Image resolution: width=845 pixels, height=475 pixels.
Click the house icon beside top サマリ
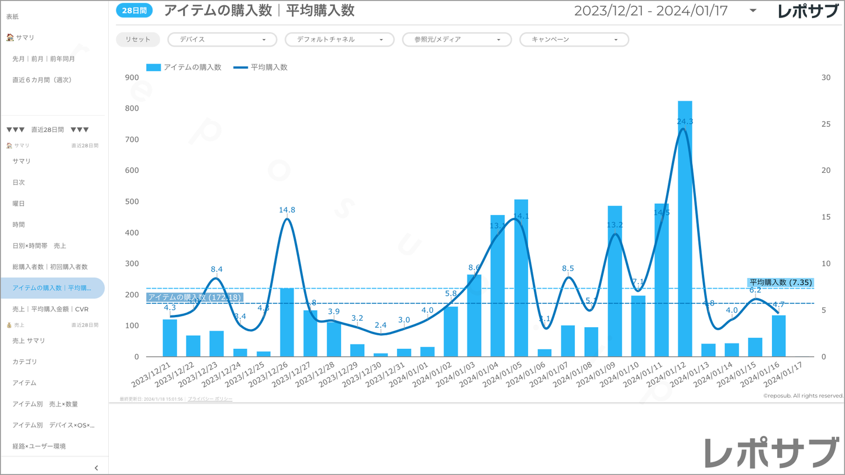point(10,37)
